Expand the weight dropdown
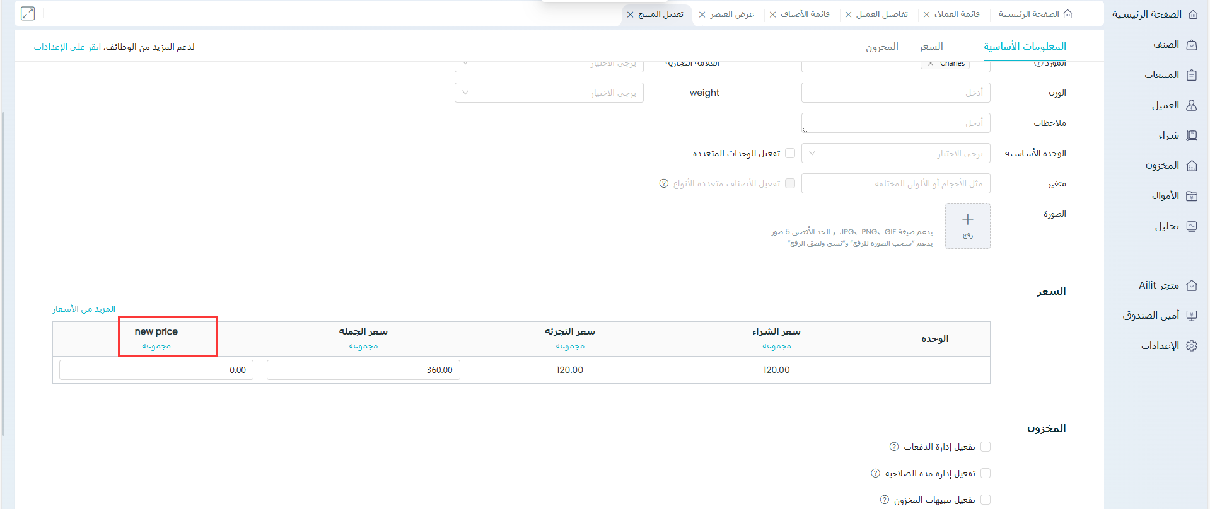This screenshot has height=509, width=1210. (549, 93)
